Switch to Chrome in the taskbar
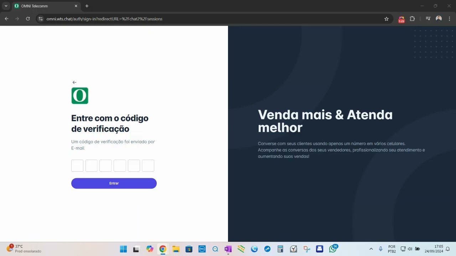Image resolution: width=456 pixels, height=256 pixels. 163,249
